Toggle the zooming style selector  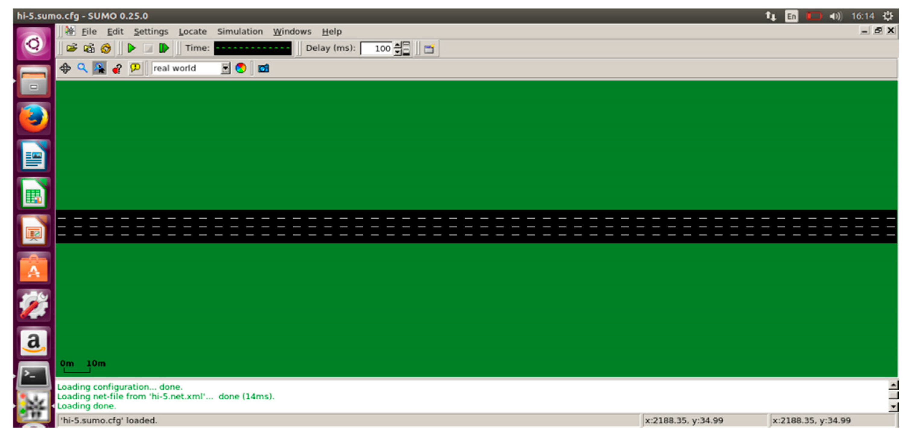click(x=99, y=68)
